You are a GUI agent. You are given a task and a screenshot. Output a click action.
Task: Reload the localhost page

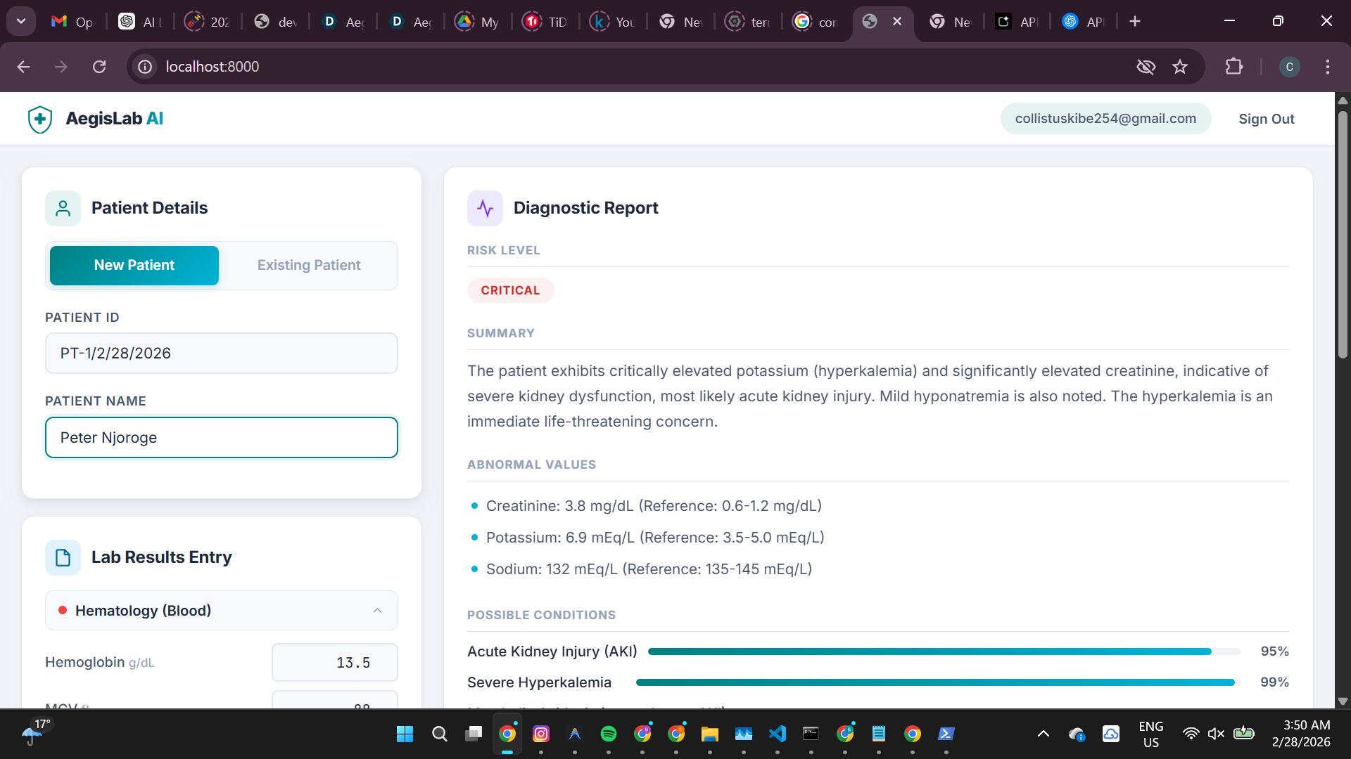pyautogui.click(x=99, y=67)
